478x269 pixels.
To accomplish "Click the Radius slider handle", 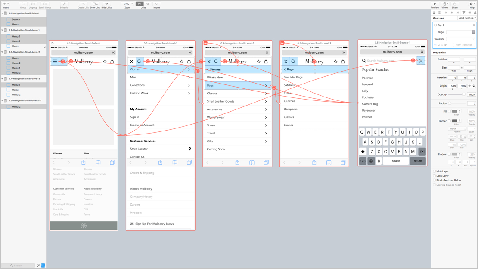I will point(449,103).
